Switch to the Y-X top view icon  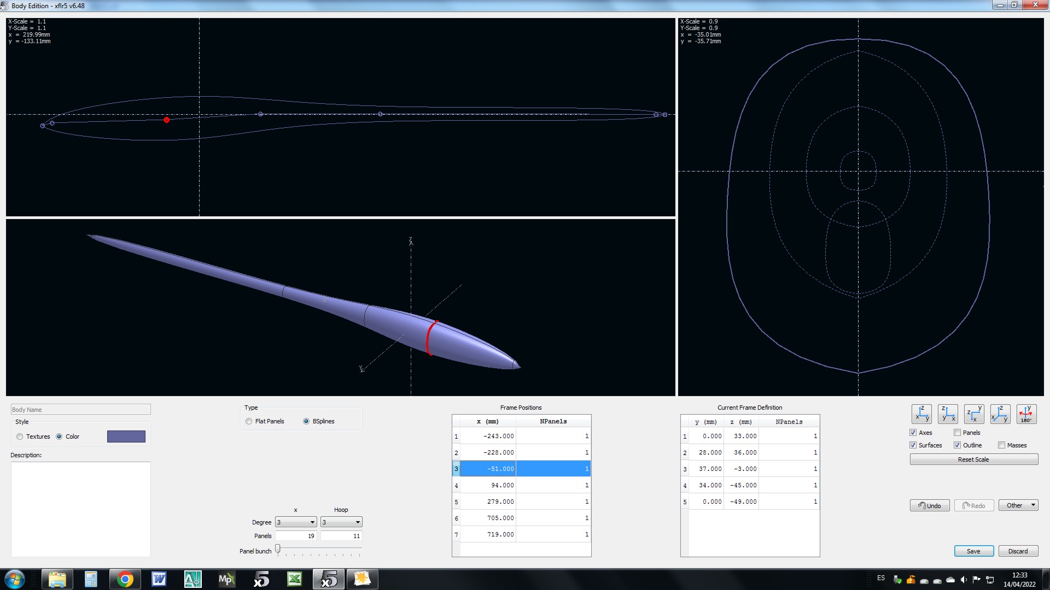click(974, 414)
